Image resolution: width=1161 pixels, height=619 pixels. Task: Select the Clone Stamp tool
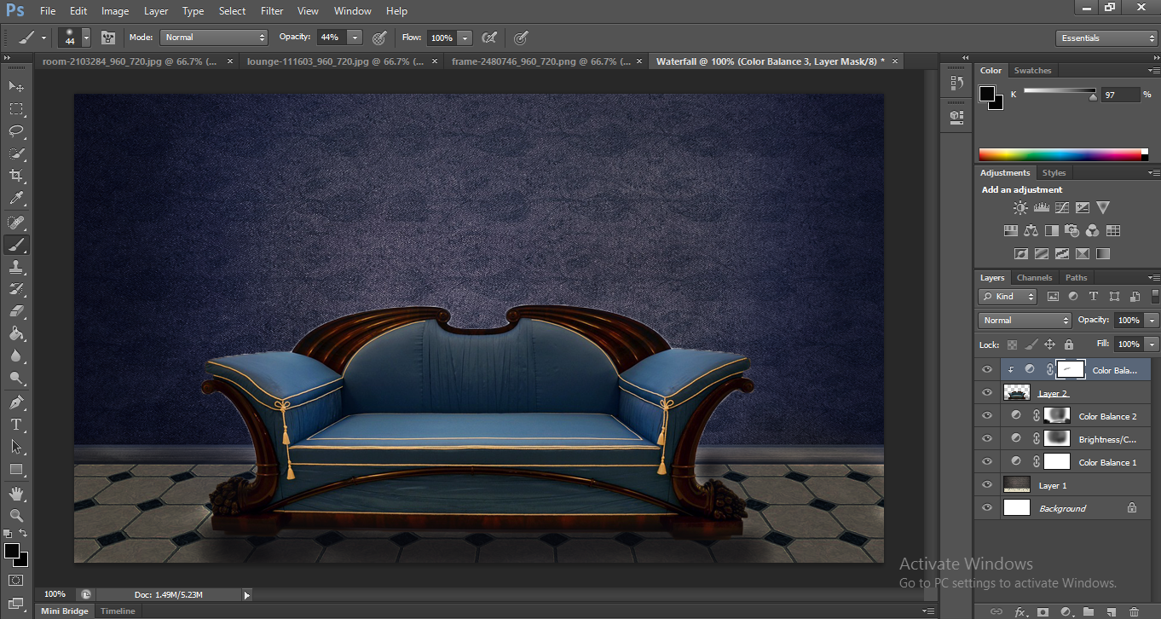point(16,267)
